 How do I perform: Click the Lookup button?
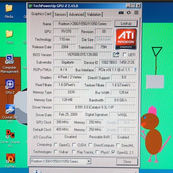126,24
